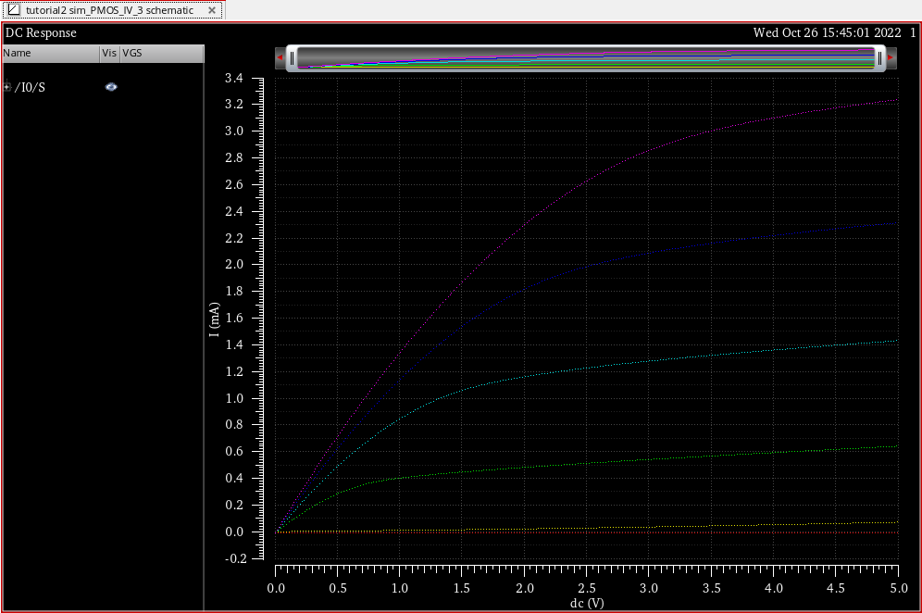Screen dimensions: 922x613
Task: Click left red arrow of zoom scrollbar
Action: [x=280, y=57]
